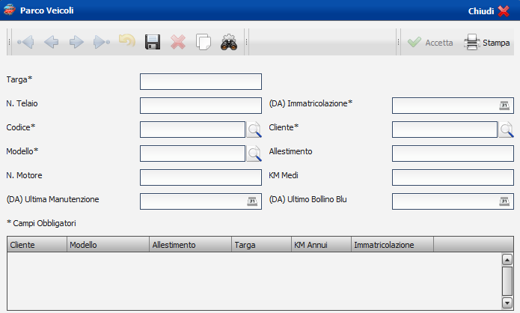Open Ultimo Bollino Blu calendar picker
Image resolution: width=520 pixels, height=313 pixels.
pyautogui.click(x=504, y=201)
